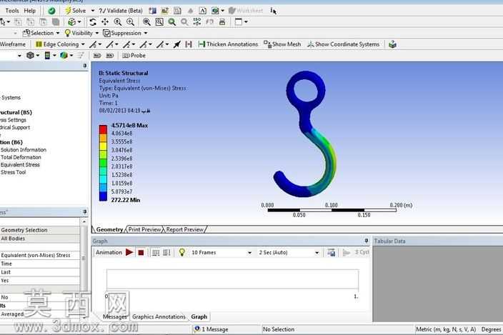Open the Edge Coloring dropdown
The image size is (503, 335).
[x=60, y=44]
